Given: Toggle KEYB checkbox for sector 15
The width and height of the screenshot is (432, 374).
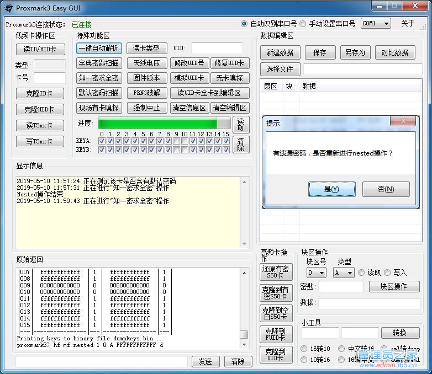Looking at the screenshot, I should pyautogui.click(x=226, y=149).
